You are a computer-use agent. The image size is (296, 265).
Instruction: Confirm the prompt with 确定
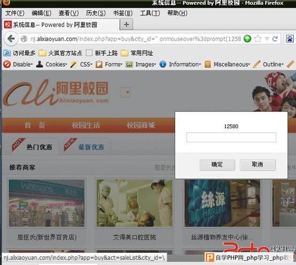point(217,165)
